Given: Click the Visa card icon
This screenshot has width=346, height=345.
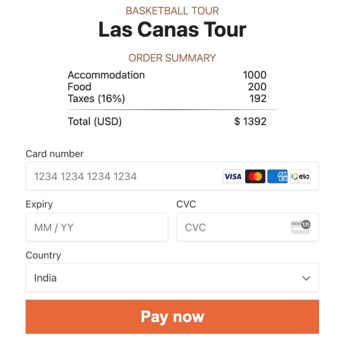Looking at the screenshot, I should click(233, 177).
